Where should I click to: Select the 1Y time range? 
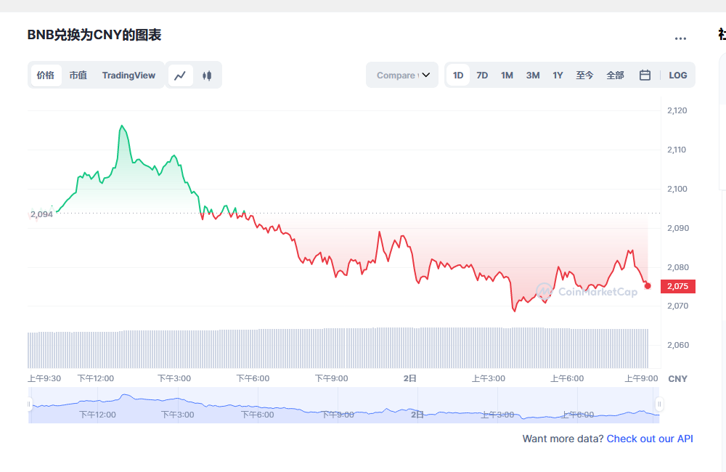558,75
